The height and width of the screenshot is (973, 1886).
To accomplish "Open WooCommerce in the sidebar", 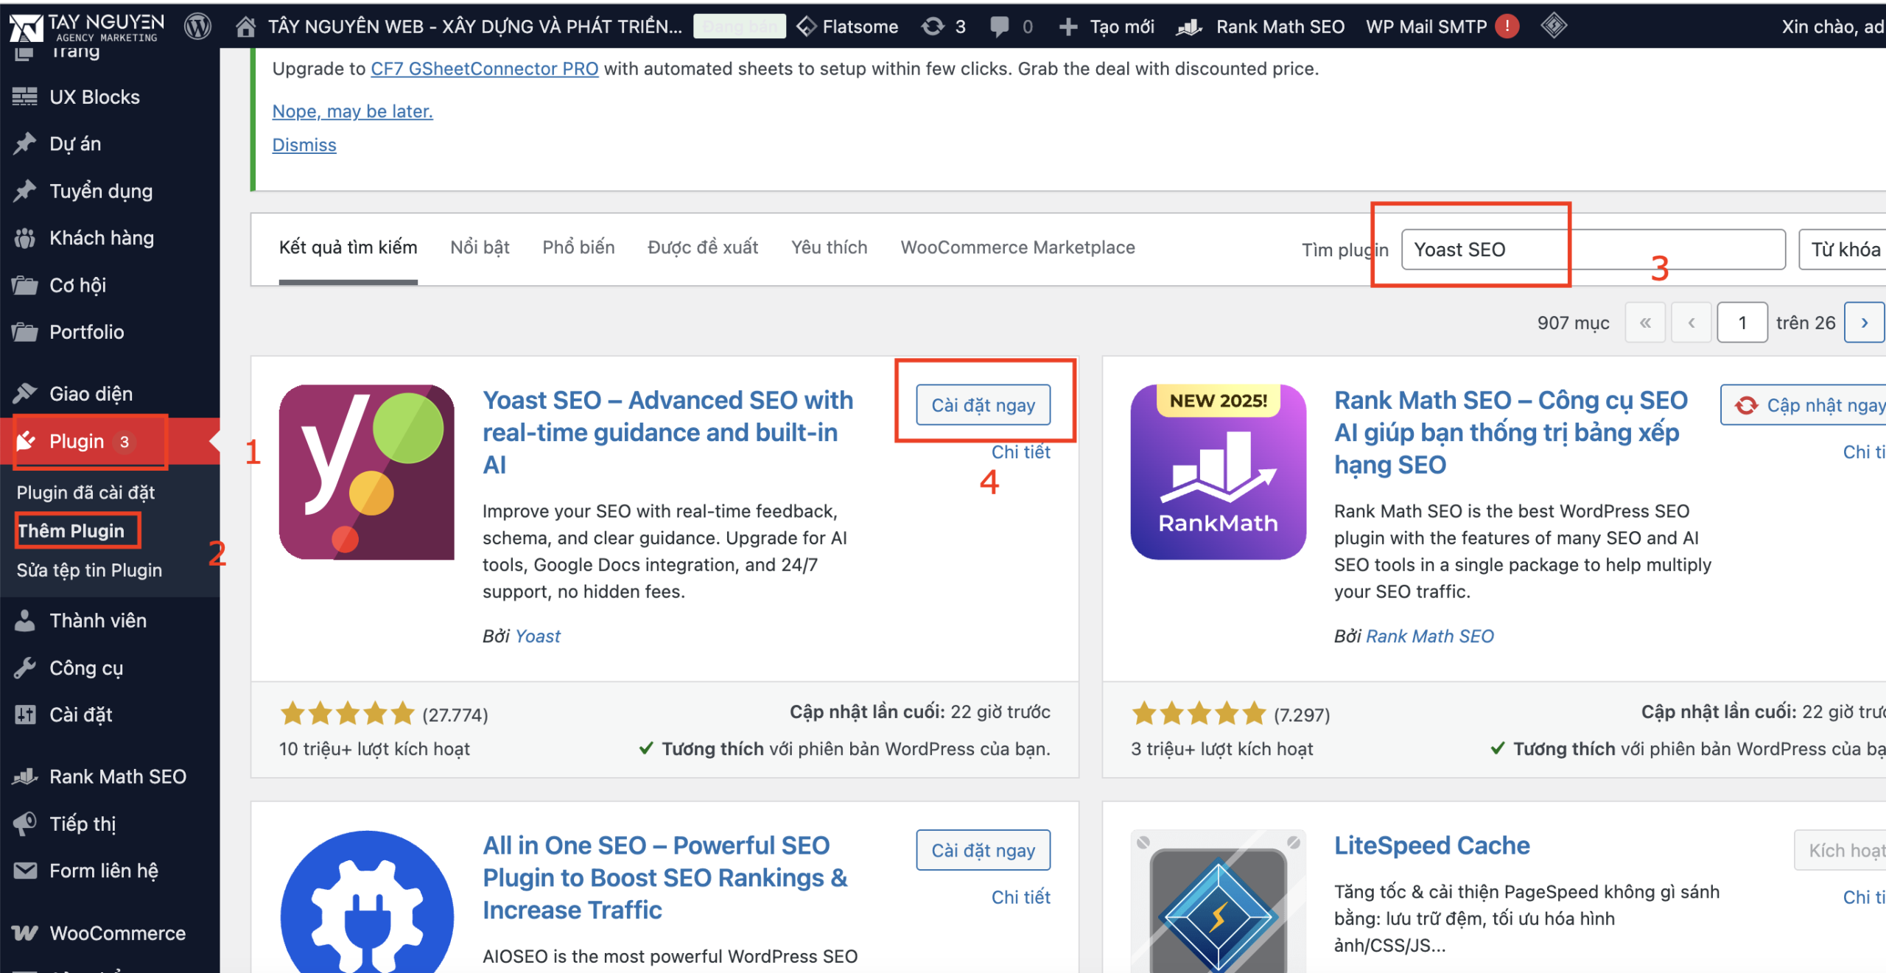I will [x=117, y=932].
